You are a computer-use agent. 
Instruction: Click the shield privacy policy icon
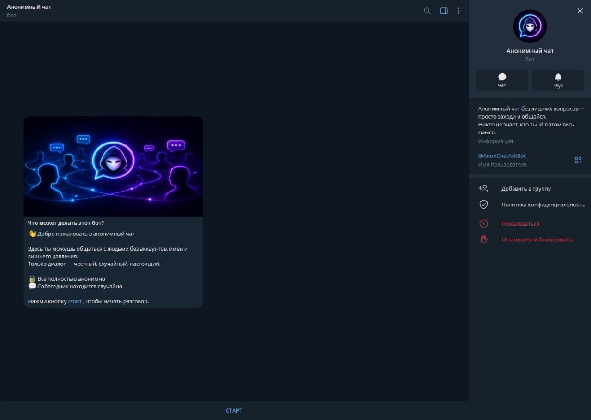(483, 204)
